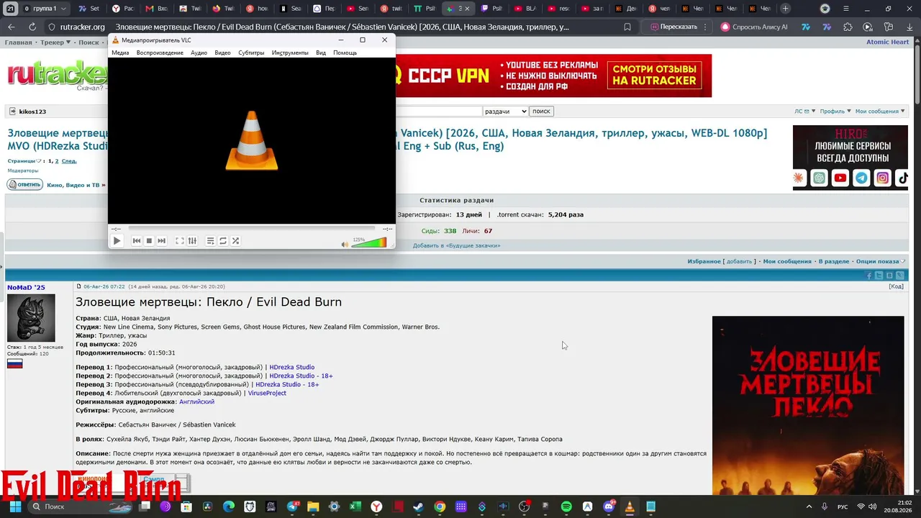
Task: Open the VLC Воспроизведение menu
Action: (x=160, y=53)
